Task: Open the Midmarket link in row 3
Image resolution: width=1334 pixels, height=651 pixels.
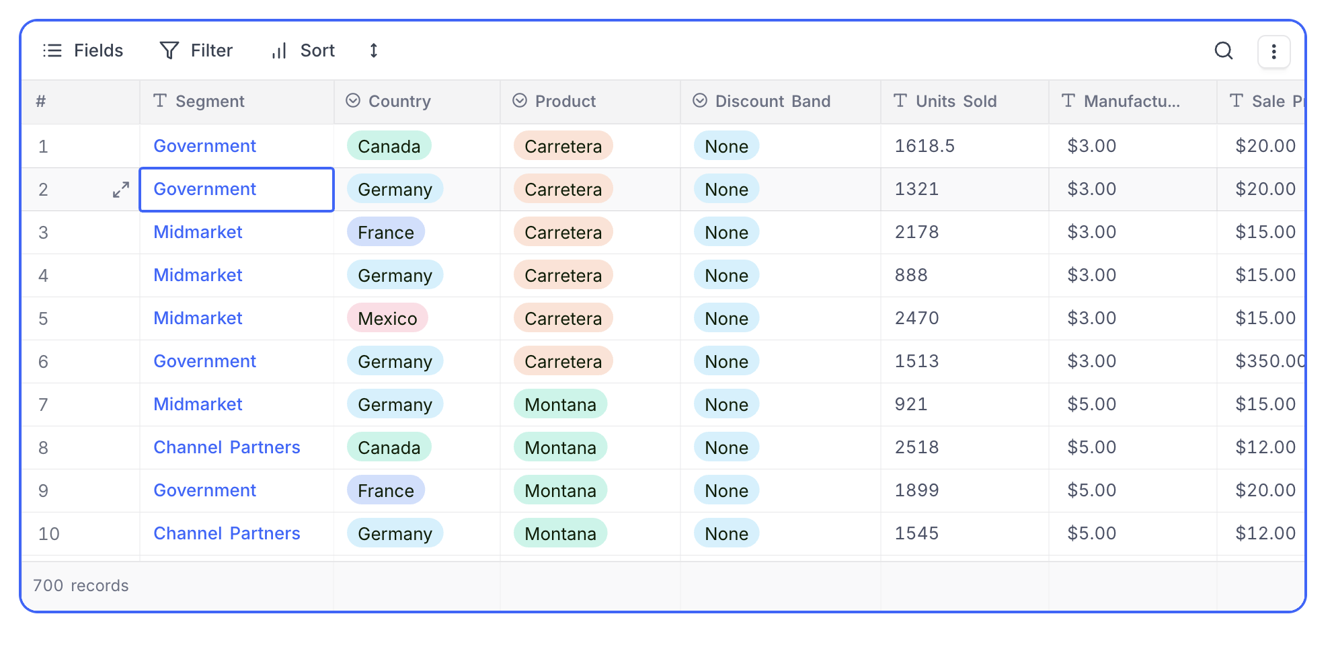Action: coord(198,232)
